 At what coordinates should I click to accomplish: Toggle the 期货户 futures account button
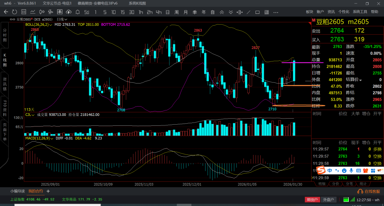(312, 200)
